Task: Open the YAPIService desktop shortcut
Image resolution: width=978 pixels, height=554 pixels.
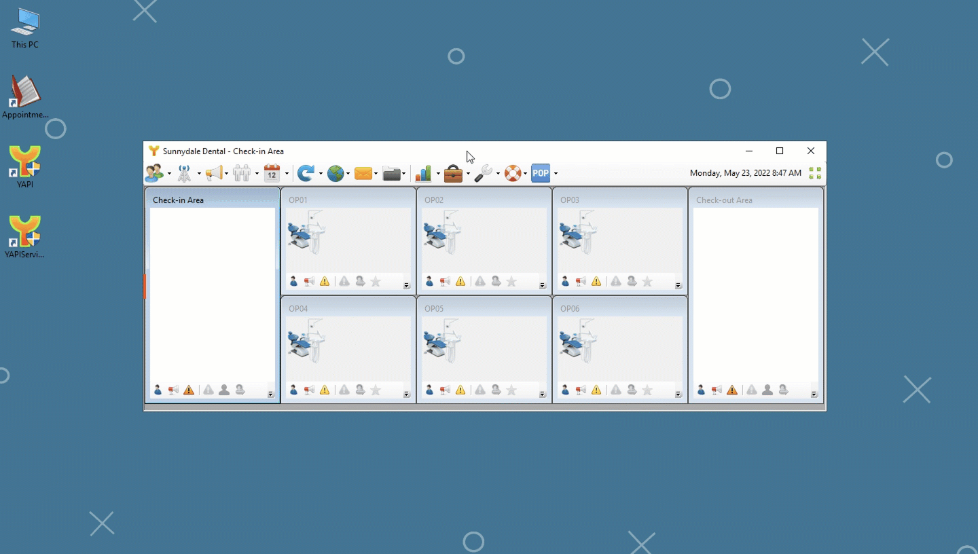Action: (25, 237)
